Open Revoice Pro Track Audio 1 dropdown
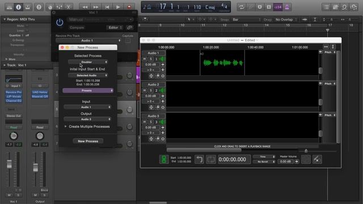This screenshot has height=204, width=363. pyautogui.click(x=88, y=40)
